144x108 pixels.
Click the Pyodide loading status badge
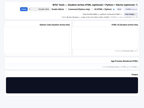click(131, 9)
